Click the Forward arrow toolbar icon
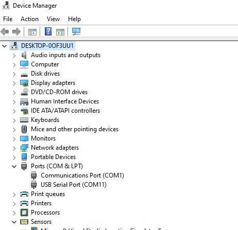 [16, 31]
